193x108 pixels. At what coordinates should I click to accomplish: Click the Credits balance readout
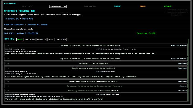pyautogui.click(x=146, y=33)
